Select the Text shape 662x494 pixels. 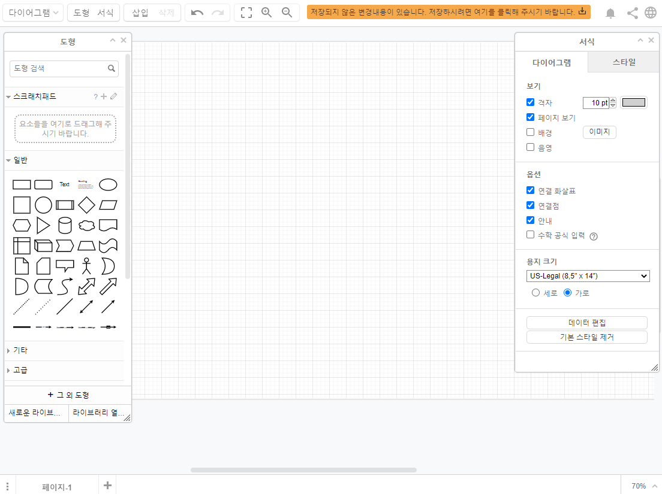65,184
